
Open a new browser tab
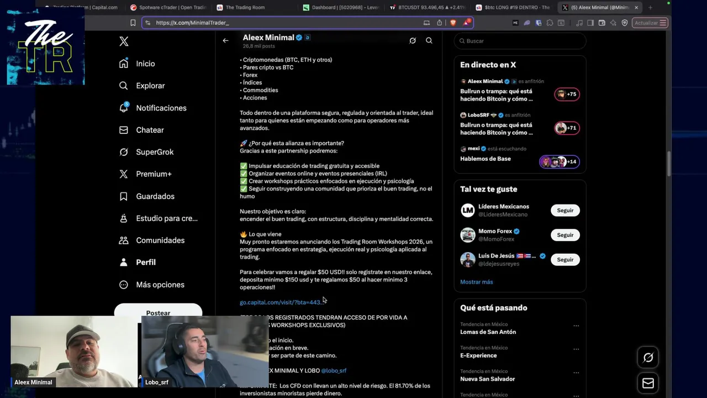pos(650,7)
